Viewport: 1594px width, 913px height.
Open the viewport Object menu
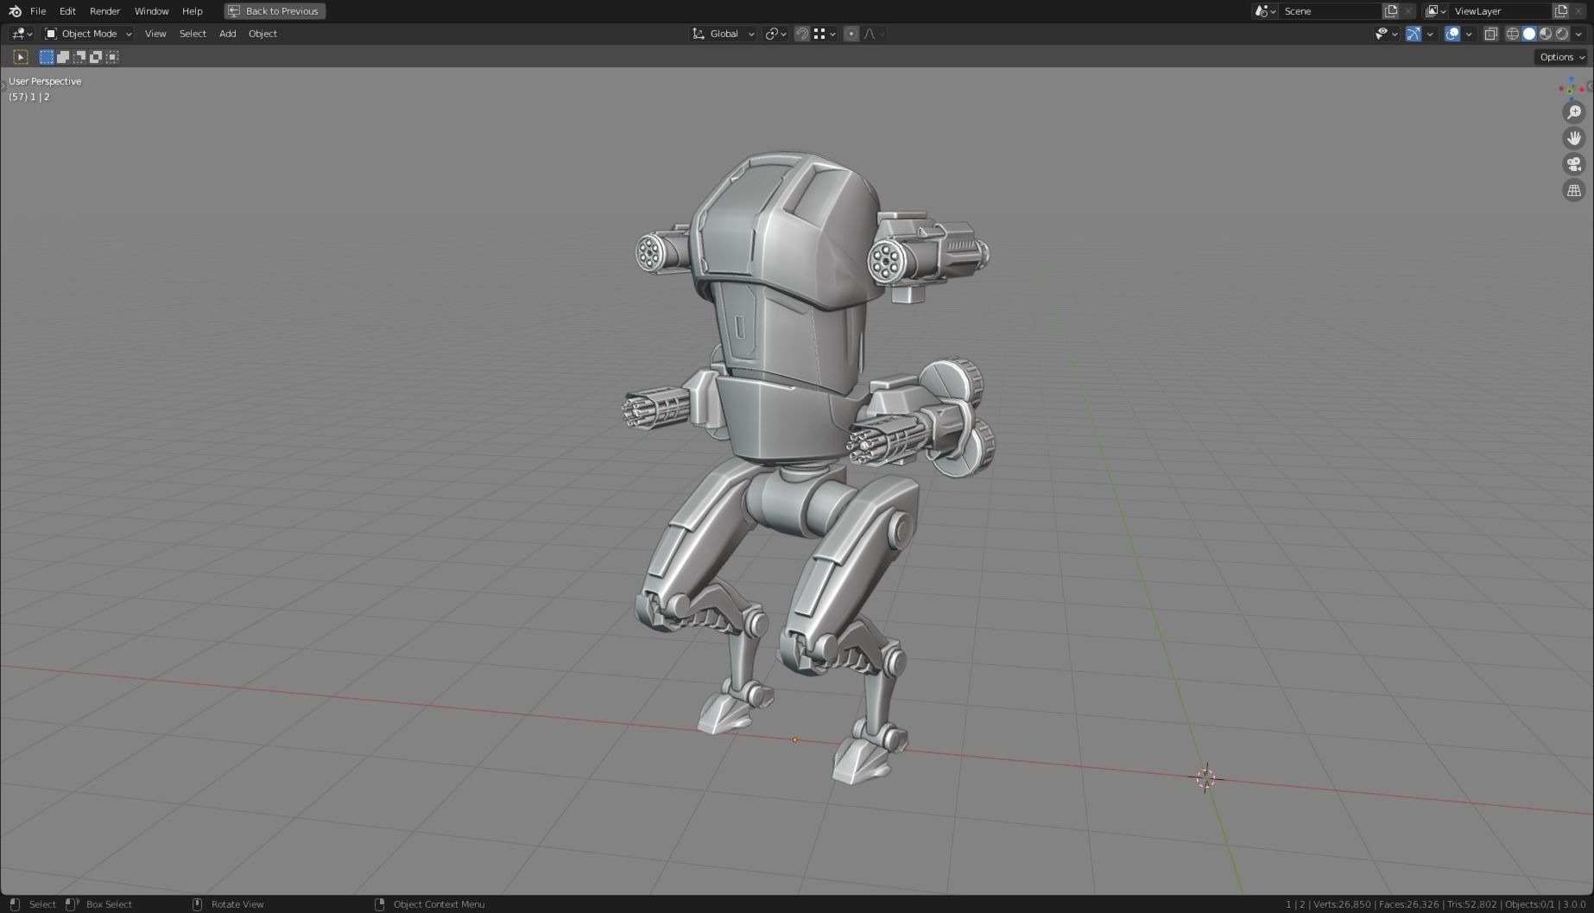pyautogui.click(x=263, y=34)
